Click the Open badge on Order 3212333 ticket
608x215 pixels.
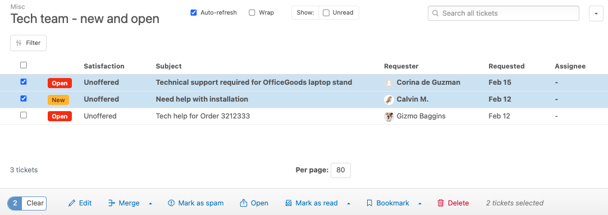[60, 116]
